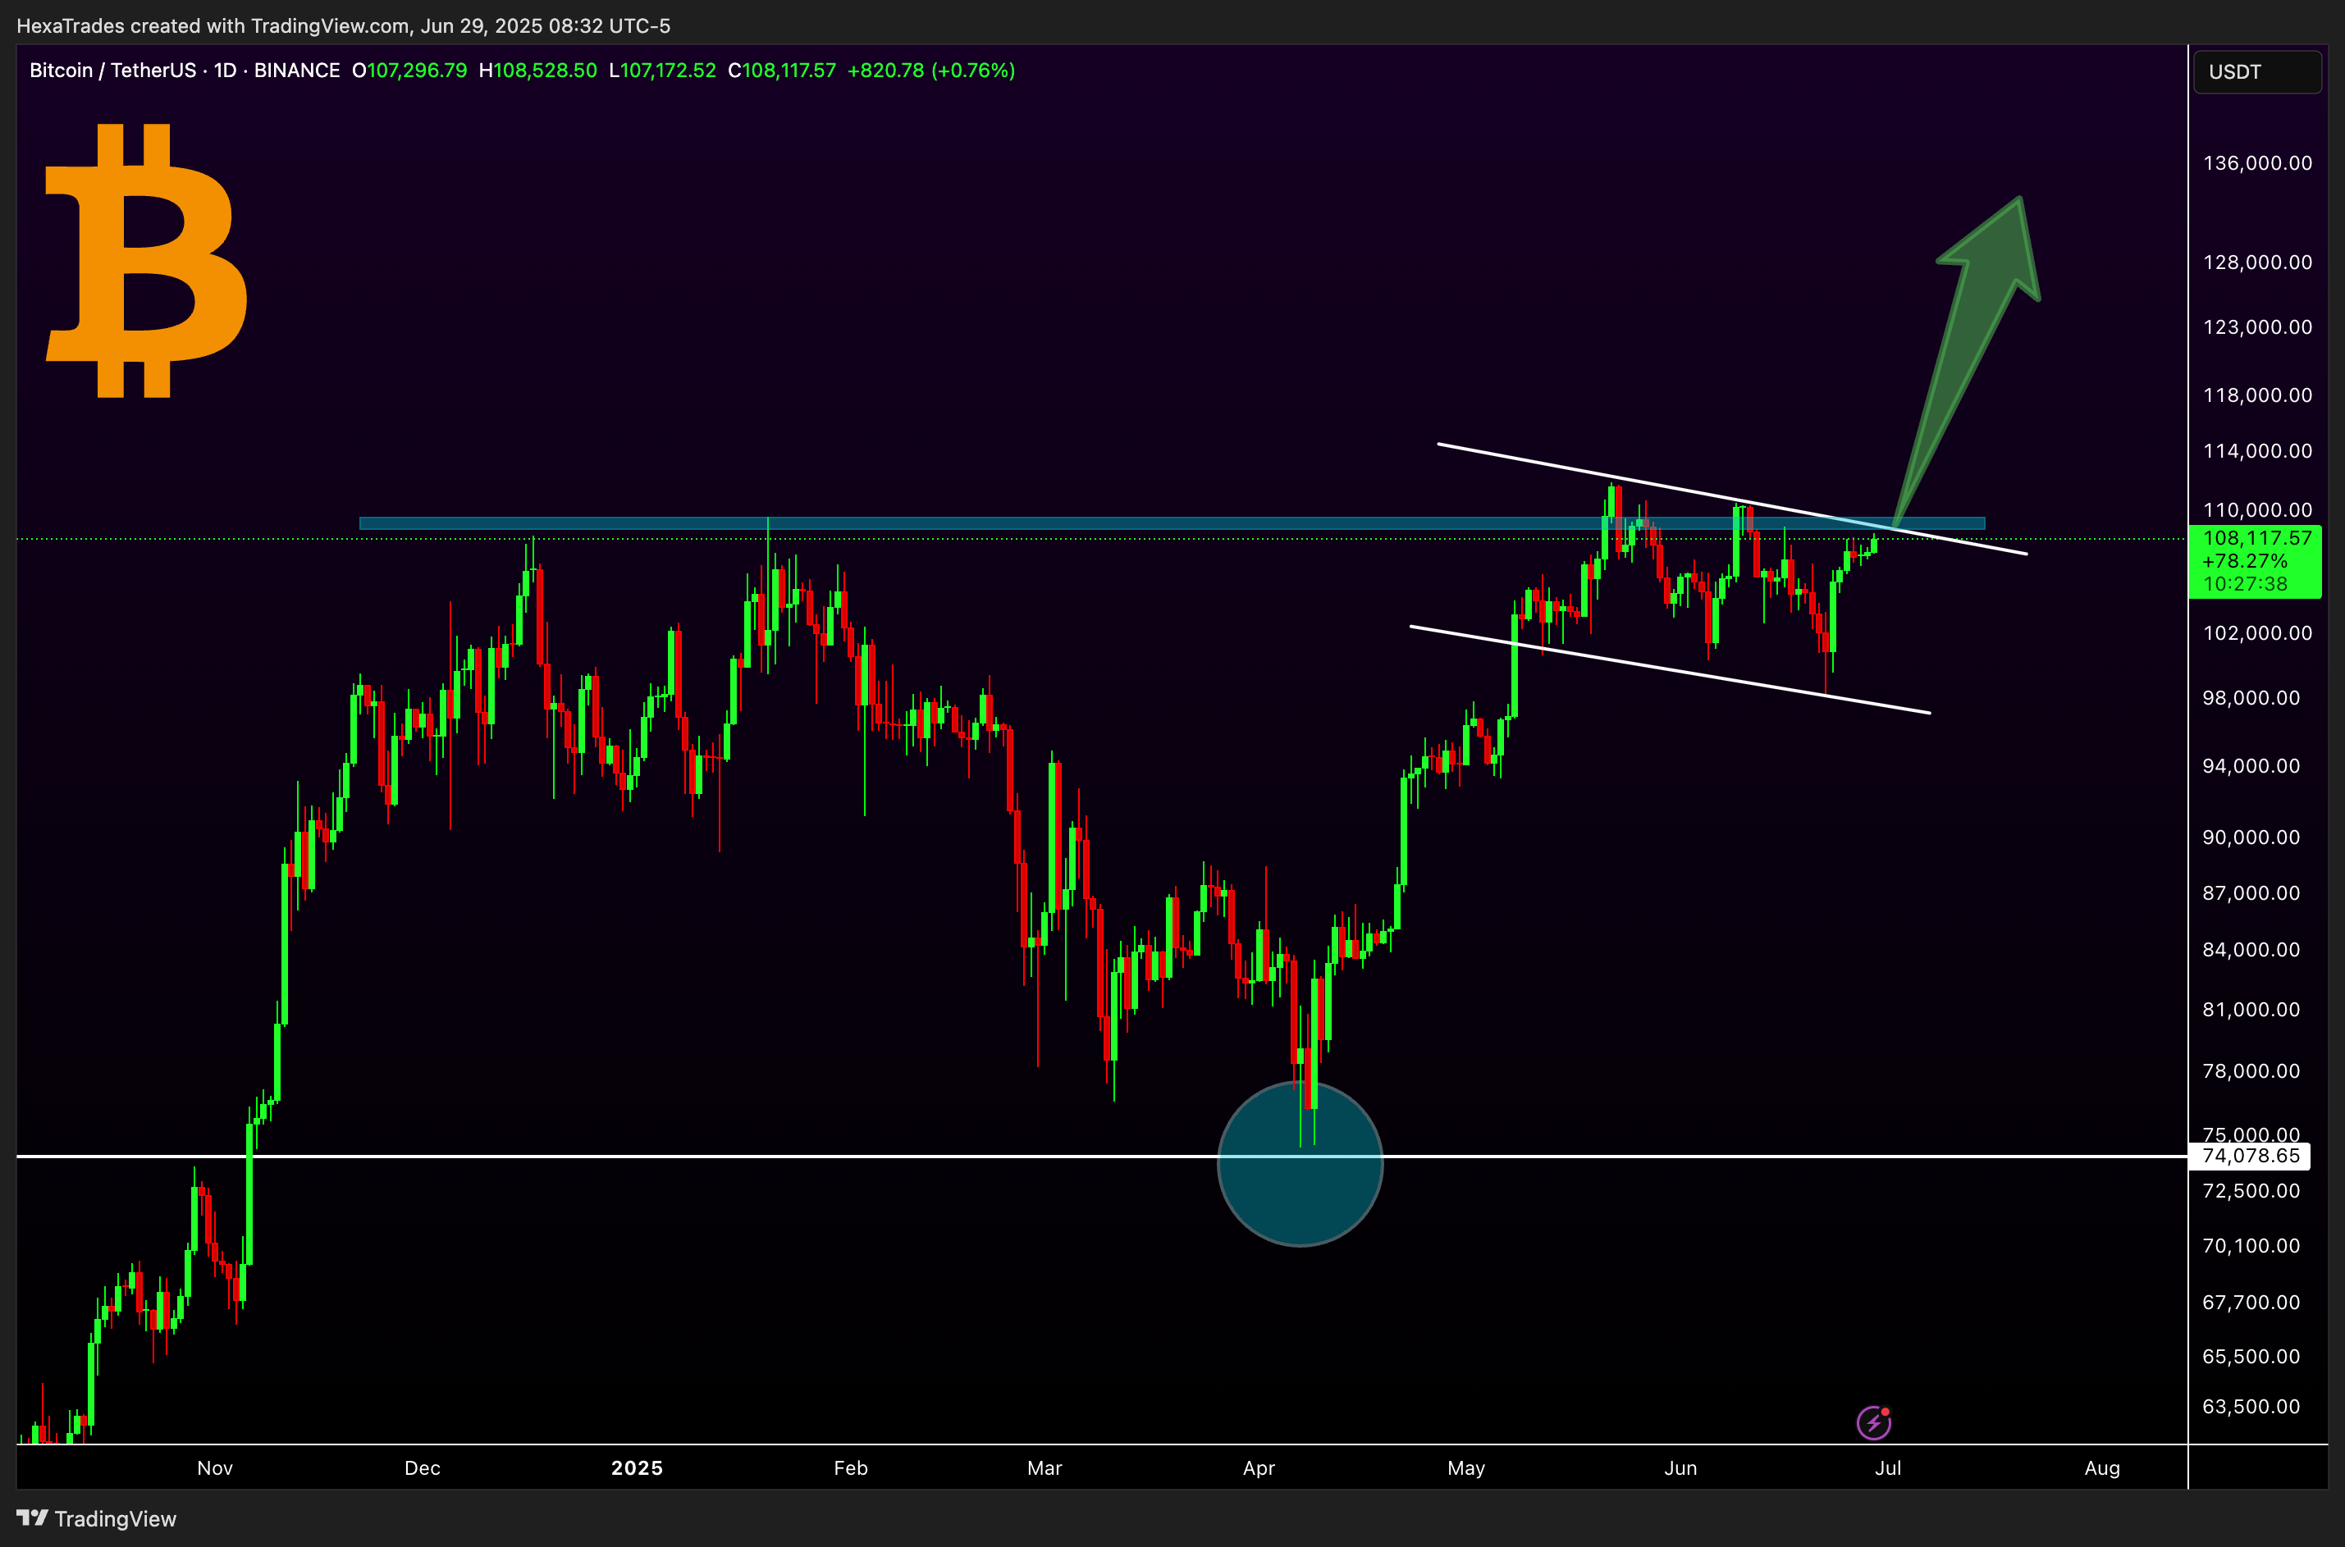Click the 84,000.00 price axis label
Image resolution: width=2345 pixels, height=1547 pixels.
2251,949
